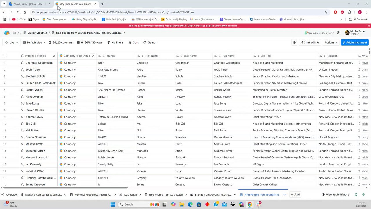The image size is (371, 209).
Task: Click the icon beside Imported Profiles header
Action: click(x=54, y=56)
